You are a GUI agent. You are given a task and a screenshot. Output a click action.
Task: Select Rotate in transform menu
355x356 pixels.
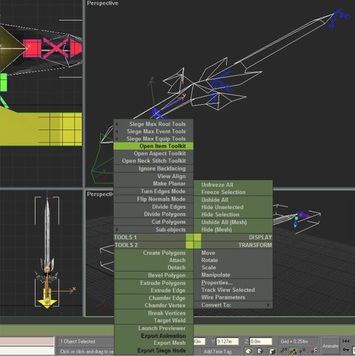click(234, 260)
